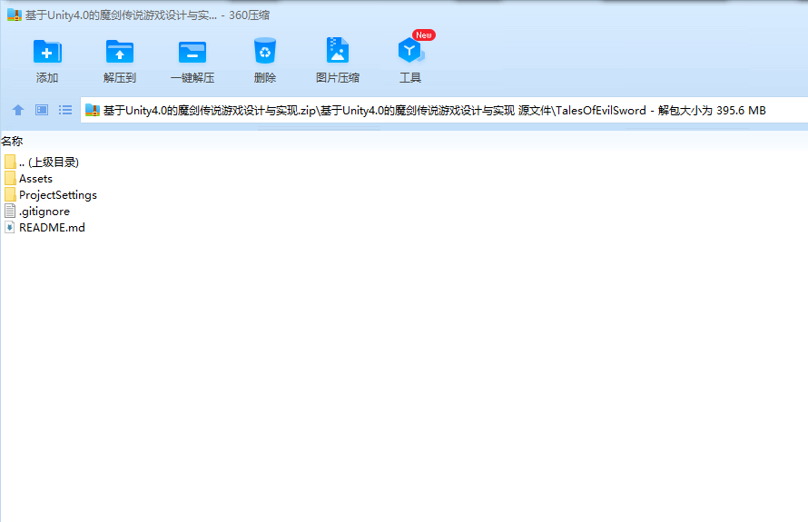Image resolution: width=808 pixels, height=522 pixels.
Task: Select the ".. (上级目录)" row text
Action: pyautogui.click(x=49, y=162)
